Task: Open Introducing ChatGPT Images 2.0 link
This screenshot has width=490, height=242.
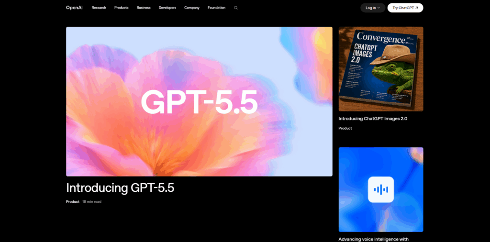Action: coord(373,119)
